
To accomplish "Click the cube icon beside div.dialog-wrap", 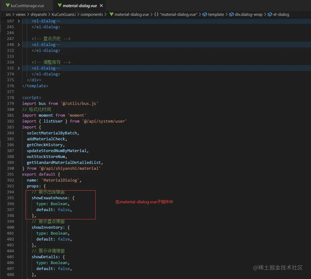I will (232, 15).
